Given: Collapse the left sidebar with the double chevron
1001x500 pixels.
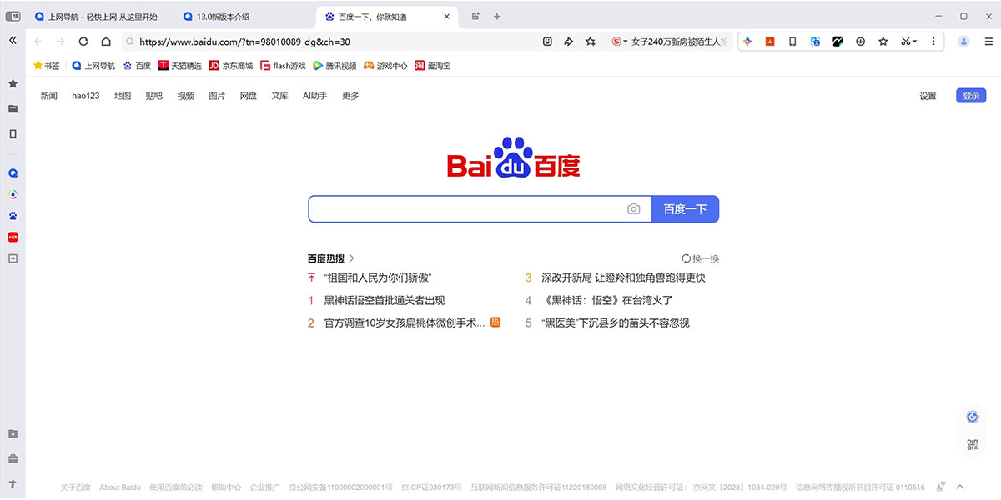Looking at the screenshot, I should (12, 40).
